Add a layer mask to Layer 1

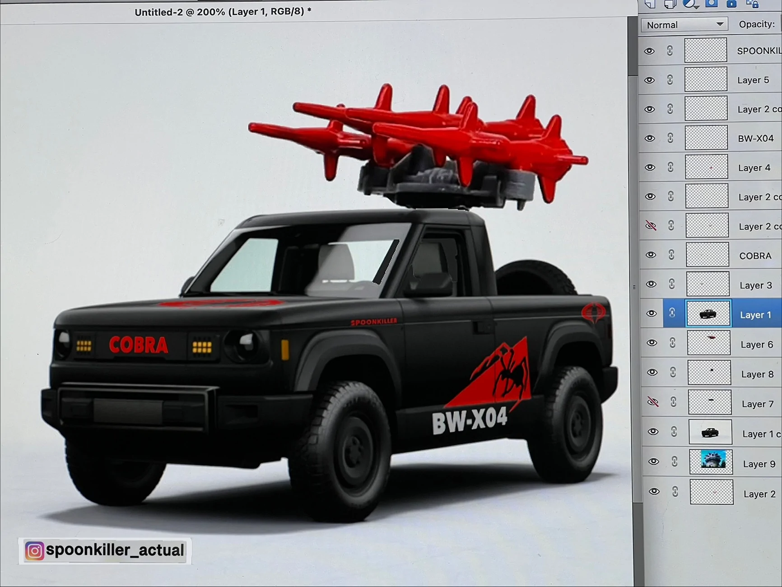click(x=712, y=4)
